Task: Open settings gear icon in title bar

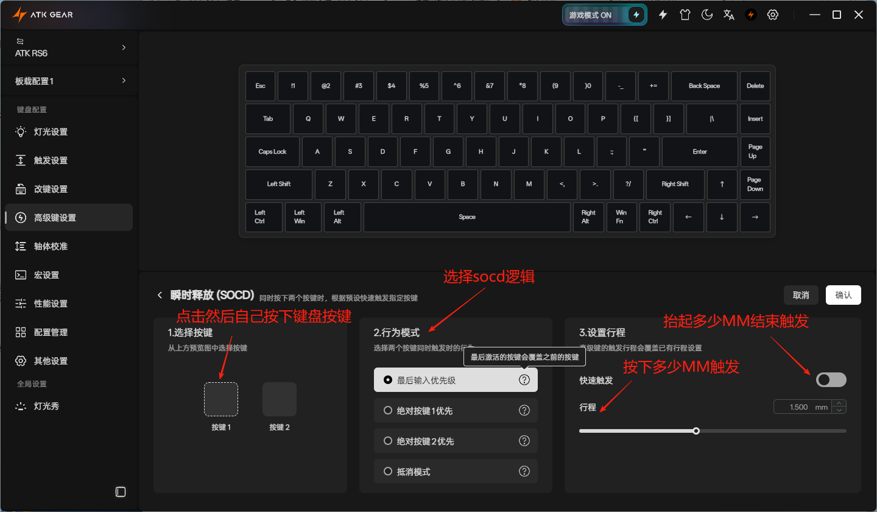Action: (x=773, y=15)
